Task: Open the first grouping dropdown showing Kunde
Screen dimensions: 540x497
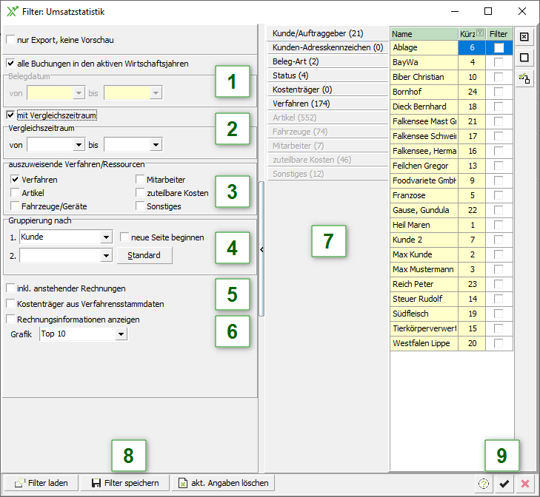Action: 104,237
